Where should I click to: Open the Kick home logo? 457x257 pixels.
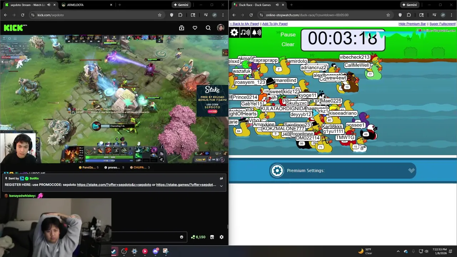(x=15, y=28)
